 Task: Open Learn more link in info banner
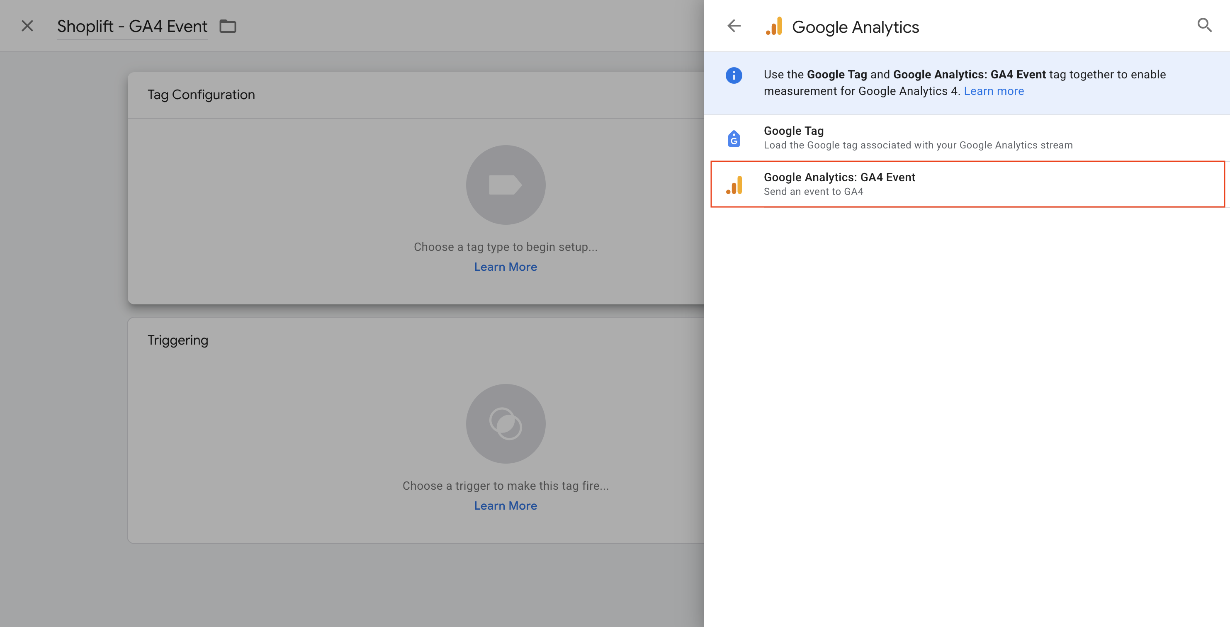994,91
